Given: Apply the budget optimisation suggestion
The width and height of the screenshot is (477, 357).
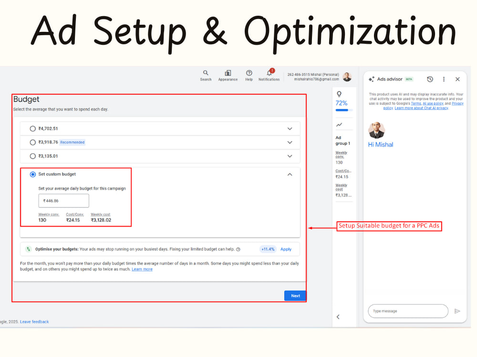Looking at the screenshot, I should (x=286, y=249).
